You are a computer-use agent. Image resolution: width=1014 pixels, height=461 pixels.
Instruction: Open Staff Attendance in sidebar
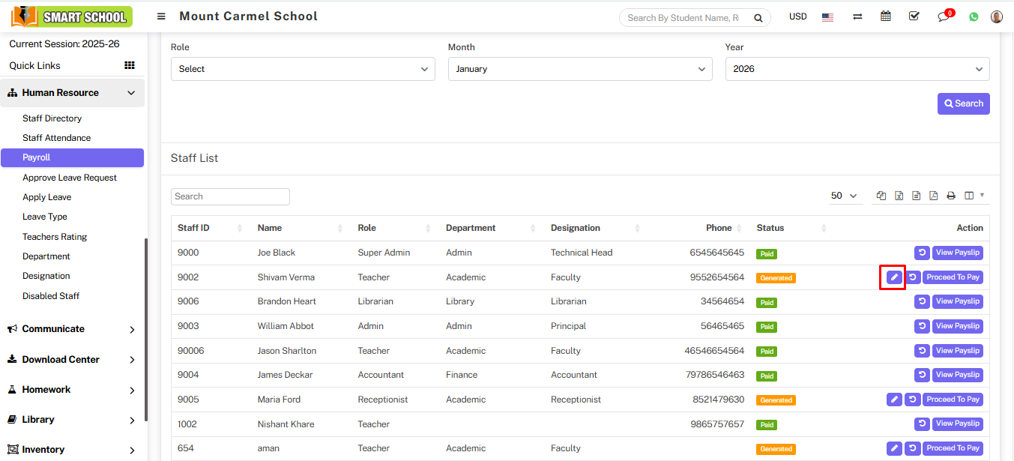pos(57,138)
